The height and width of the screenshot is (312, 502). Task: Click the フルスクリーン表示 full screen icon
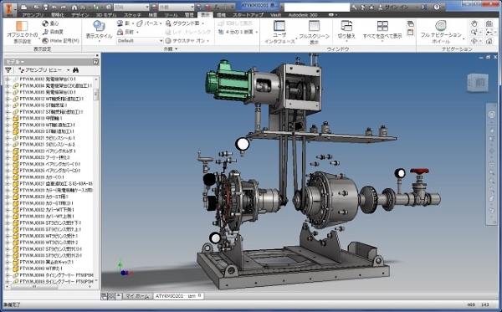coord(314,26)
